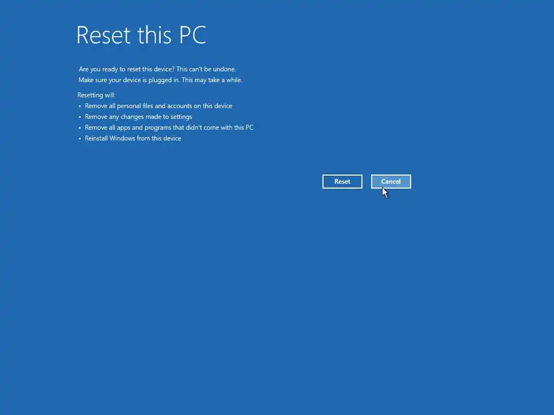Click the word 'Reset' in the page title
554x415 pixels.
point(103,35)
